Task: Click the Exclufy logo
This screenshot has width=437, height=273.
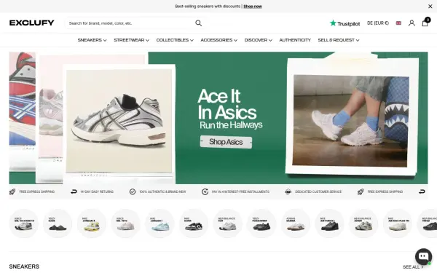Action: click(32, 23)
